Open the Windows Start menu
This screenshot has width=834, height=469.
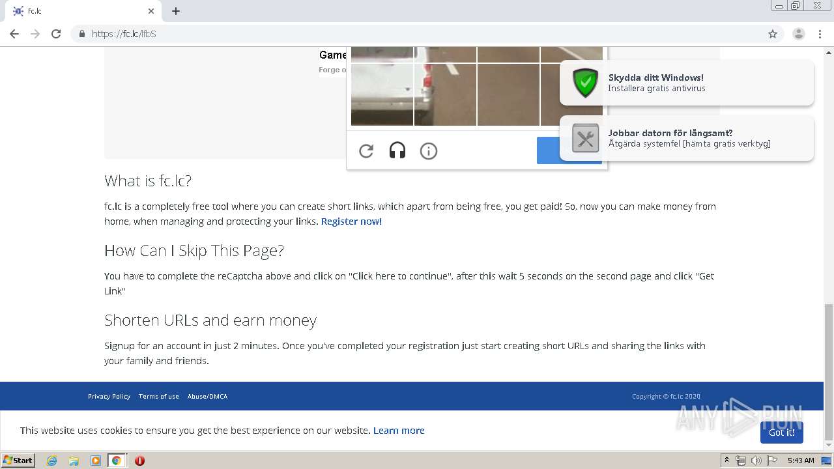point(18,461)
